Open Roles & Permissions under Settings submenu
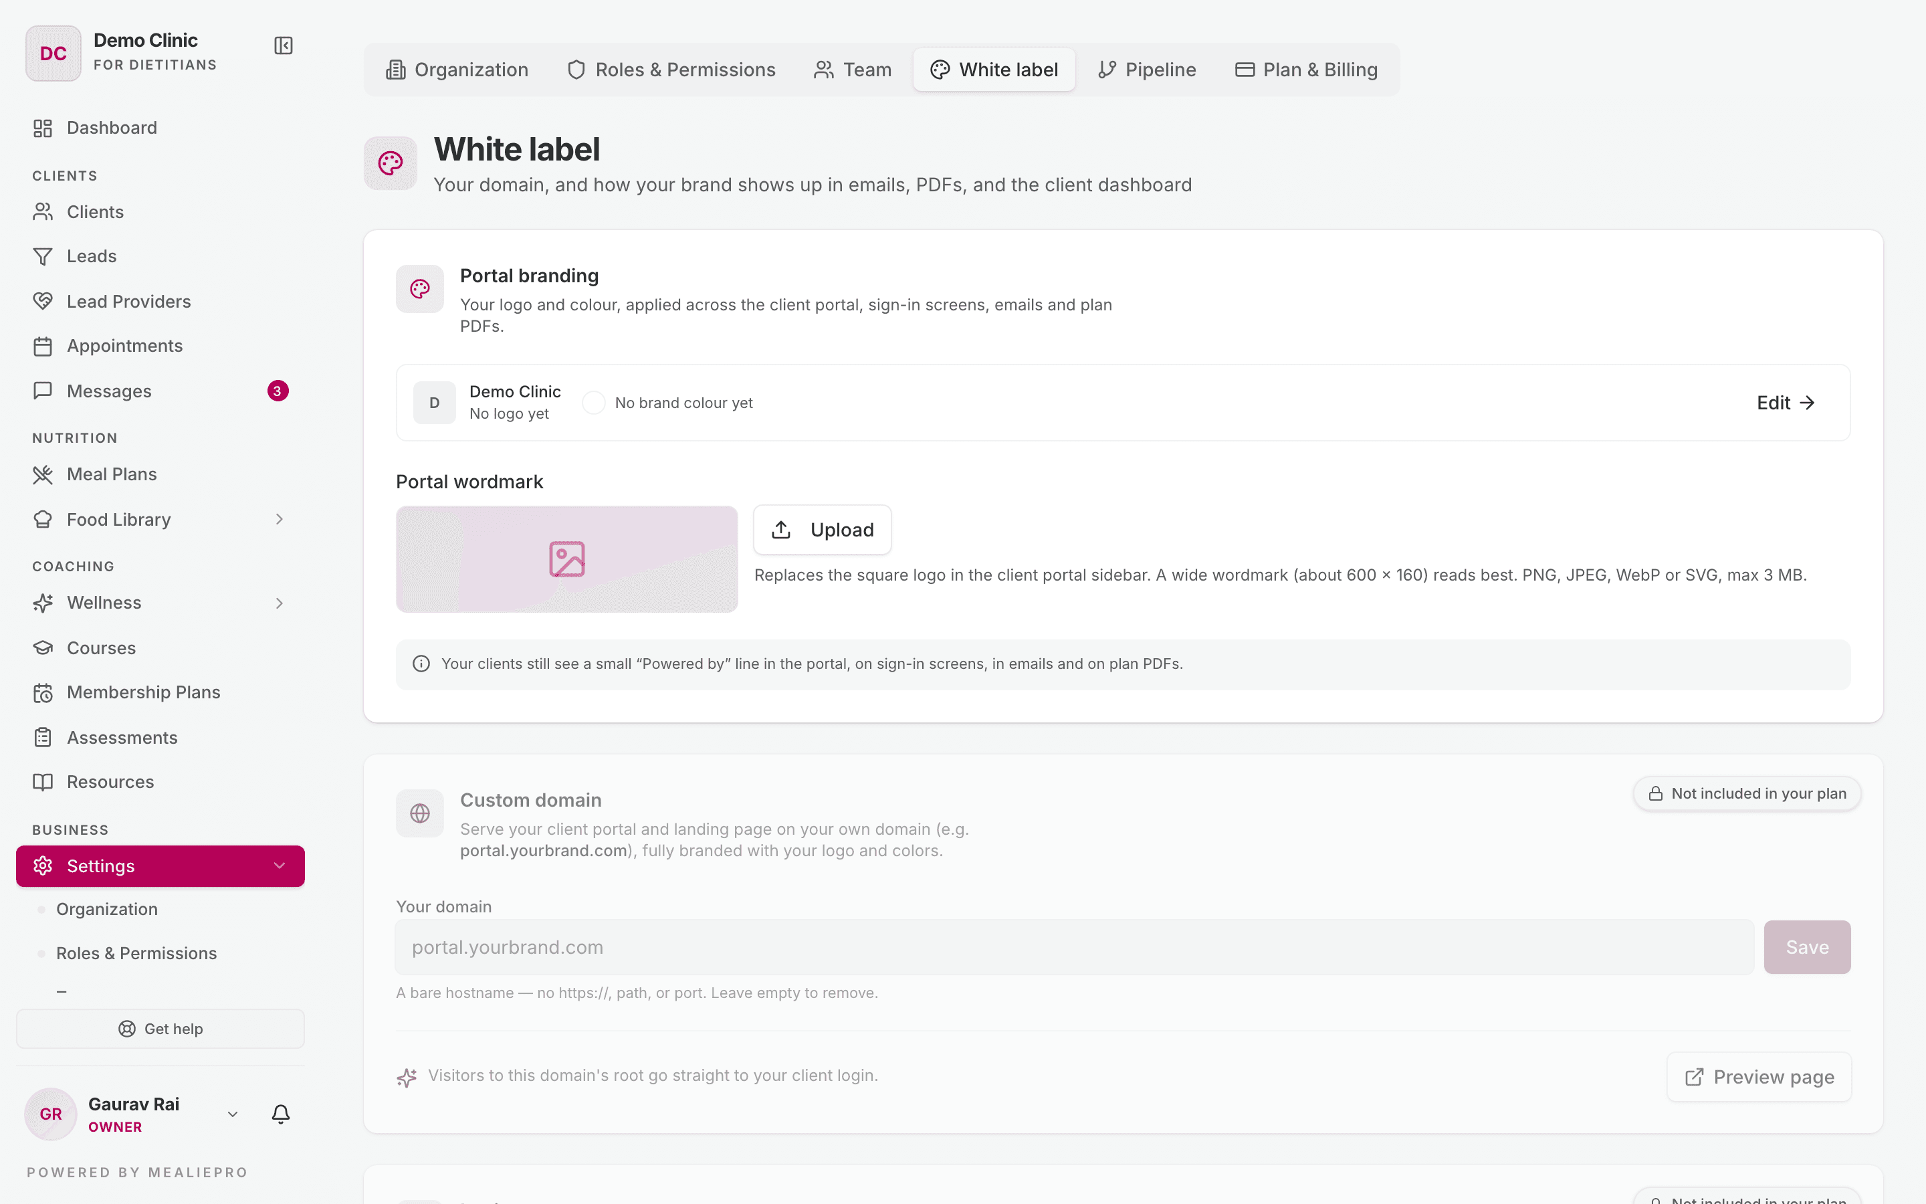This screenshot has width=1926, height=1204. pyautogui.click(x=136, y=953)
